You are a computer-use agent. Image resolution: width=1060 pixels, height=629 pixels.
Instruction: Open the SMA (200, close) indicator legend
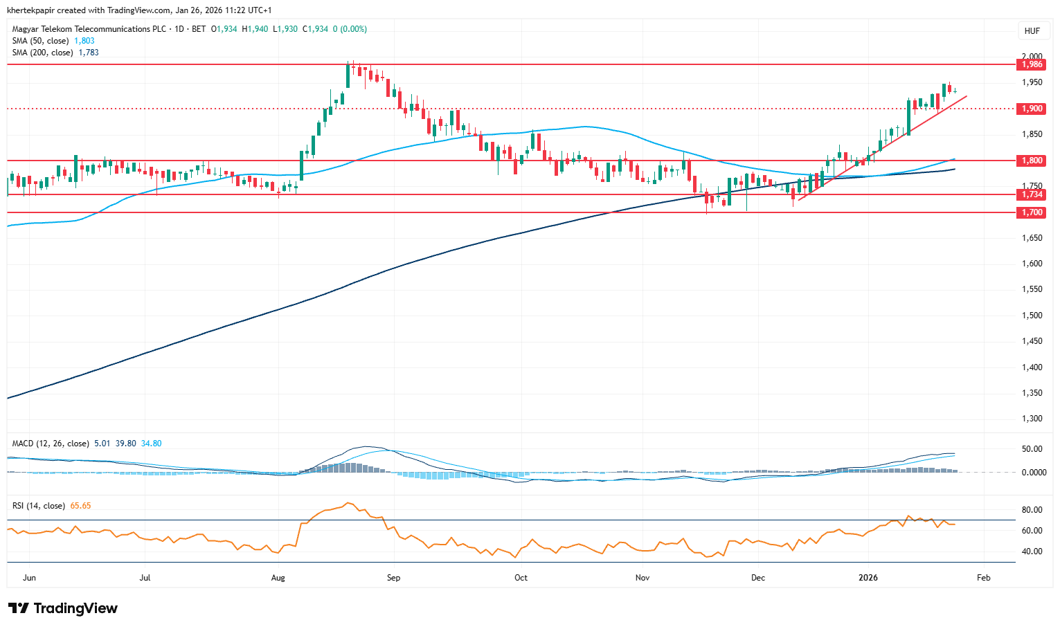(x=43, y=53)
